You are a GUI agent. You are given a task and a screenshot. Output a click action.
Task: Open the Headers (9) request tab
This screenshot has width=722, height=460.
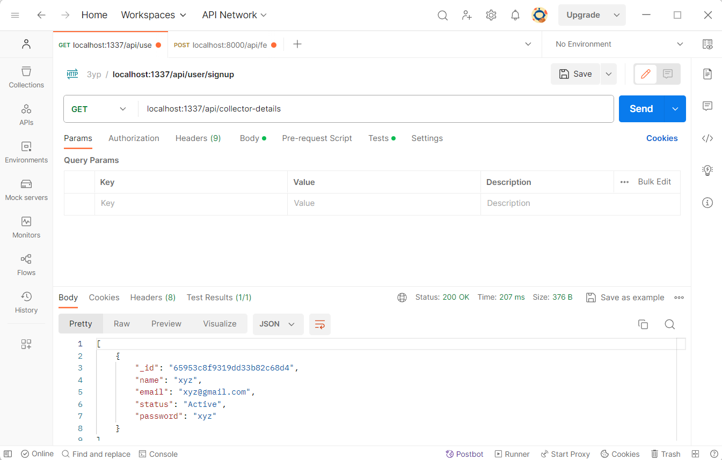(x=198, y=138)
